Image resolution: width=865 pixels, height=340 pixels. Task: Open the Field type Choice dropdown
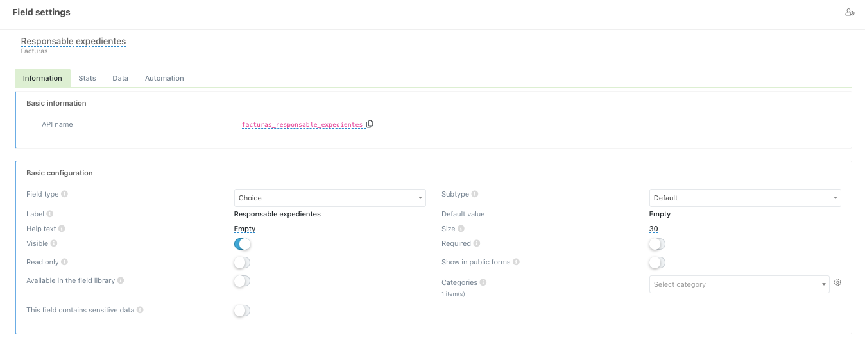pos(330,198)
